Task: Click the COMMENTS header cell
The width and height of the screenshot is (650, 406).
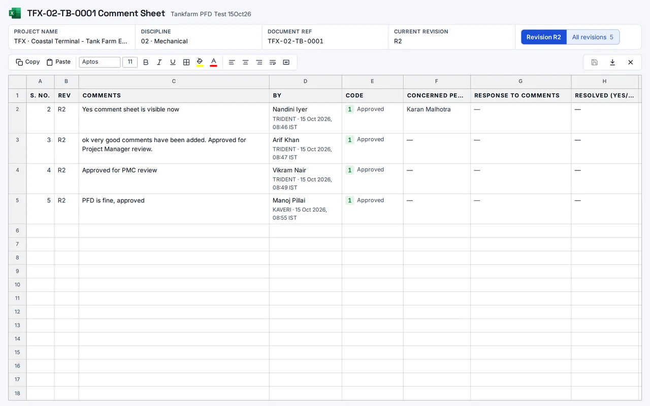Action: click(174, 95)
